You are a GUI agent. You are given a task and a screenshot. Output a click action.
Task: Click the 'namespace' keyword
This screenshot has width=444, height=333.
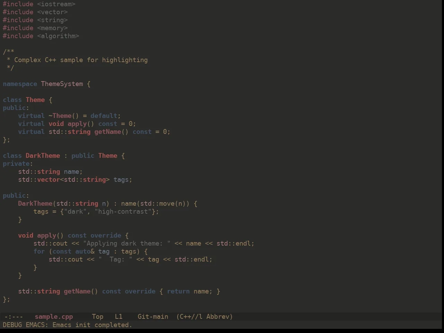click(20, 84)
